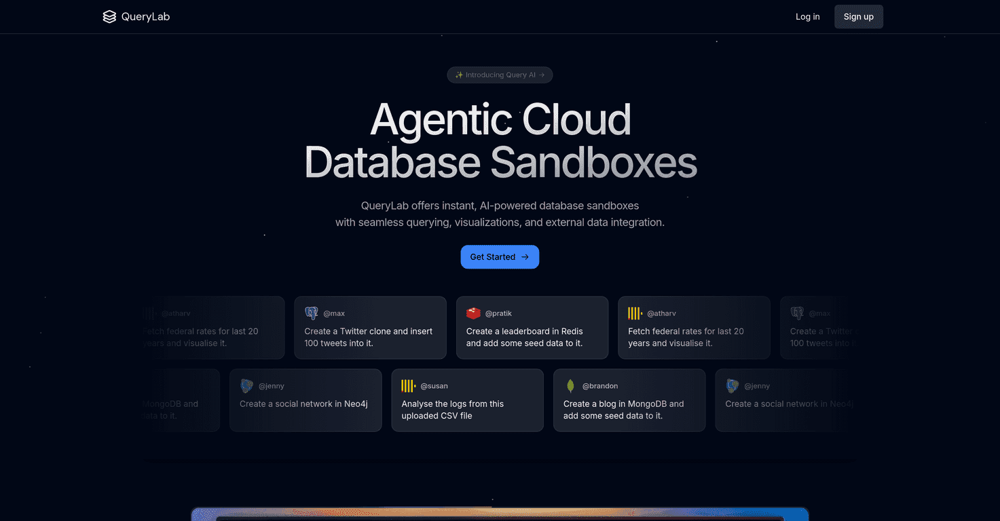Click the QueryLab stacked-layers logo icon
The image size is (1000, 521).
point(109,16)
